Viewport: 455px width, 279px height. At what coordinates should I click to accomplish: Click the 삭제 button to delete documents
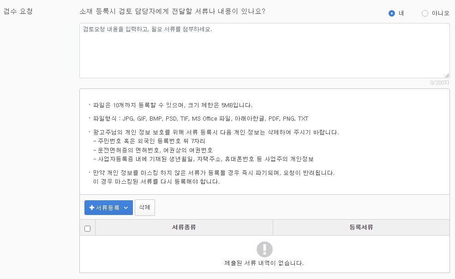(144, 208)
